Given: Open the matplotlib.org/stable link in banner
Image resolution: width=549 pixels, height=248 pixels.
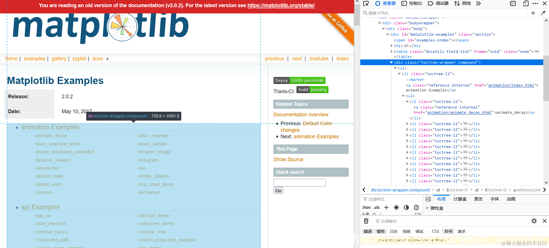Looking at the screenshot, I should (x=281, y=5).
